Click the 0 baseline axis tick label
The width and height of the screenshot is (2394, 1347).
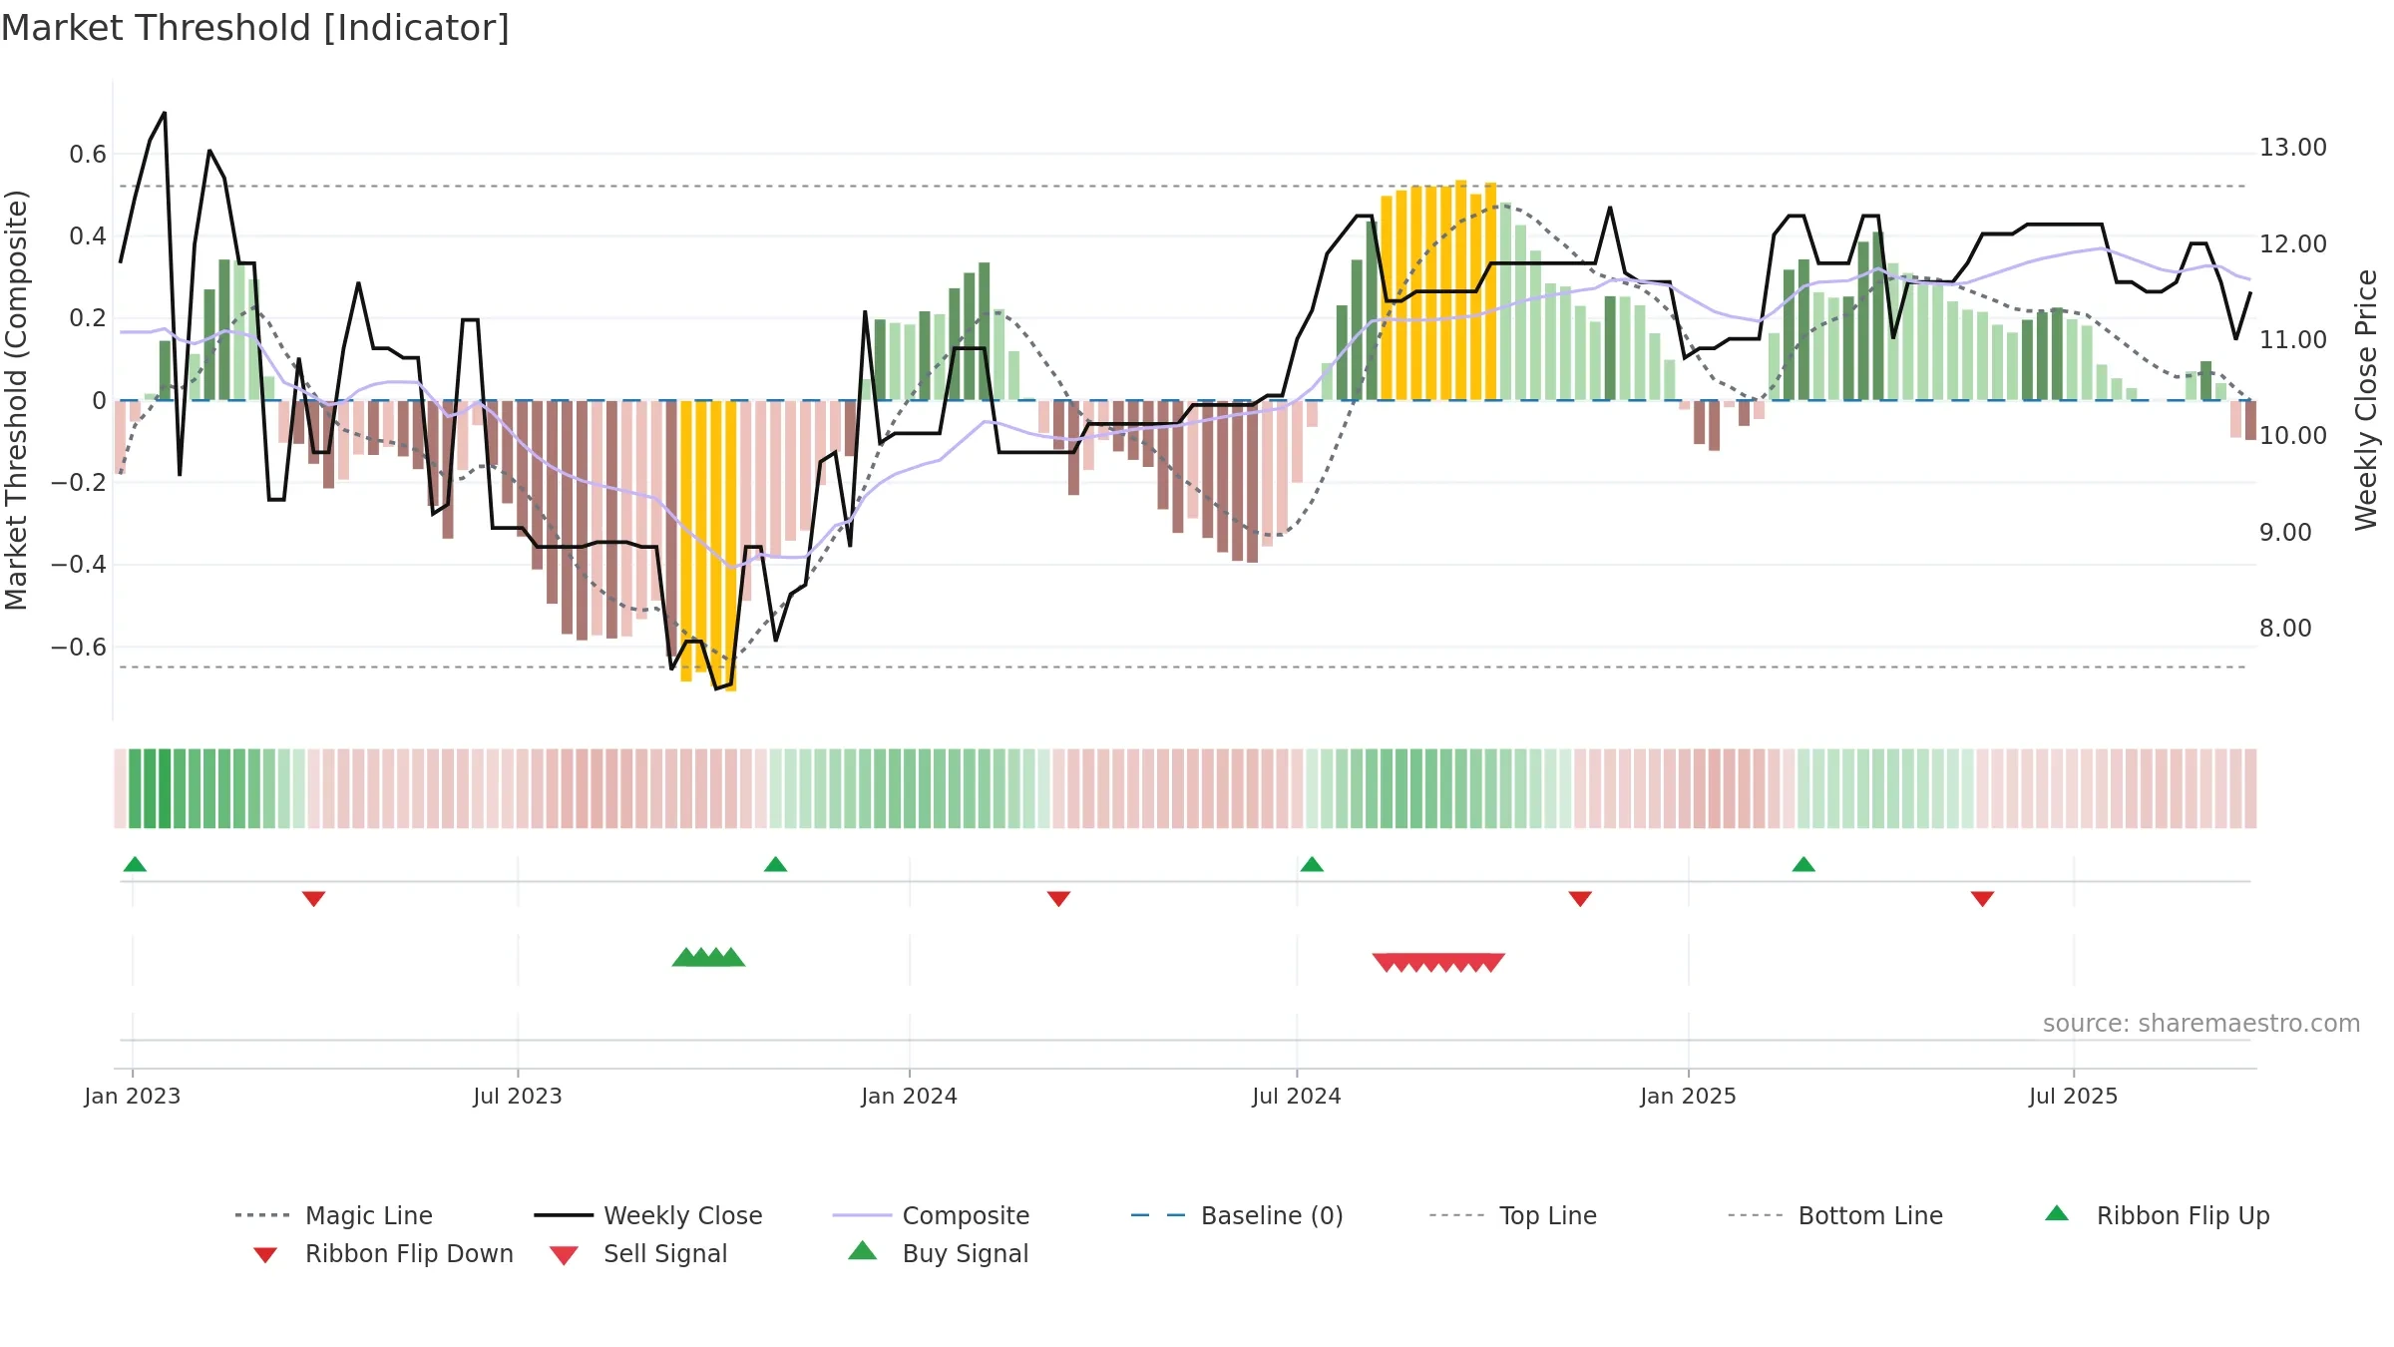coord(99,401)
